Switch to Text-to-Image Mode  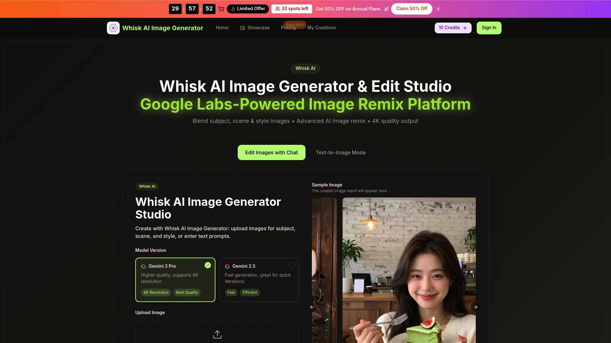coord(341,152)
